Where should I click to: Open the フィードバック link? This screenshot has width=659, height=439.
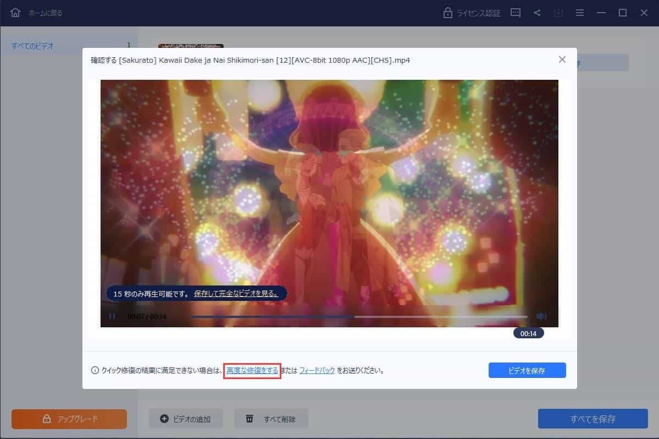[x=317, y=370]
